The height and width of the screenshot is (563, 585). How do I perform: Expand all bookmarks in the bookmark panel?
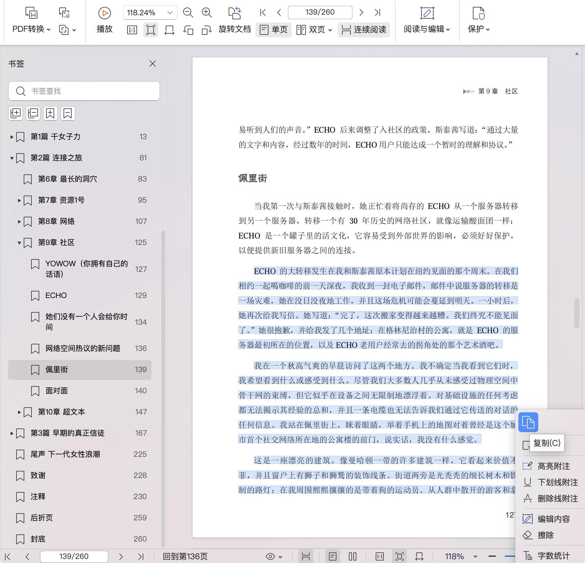coord(16,113)
